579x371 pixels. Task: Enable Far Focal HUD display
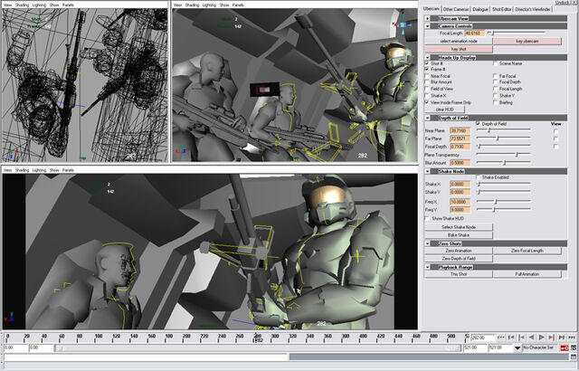tap(495, 76)
